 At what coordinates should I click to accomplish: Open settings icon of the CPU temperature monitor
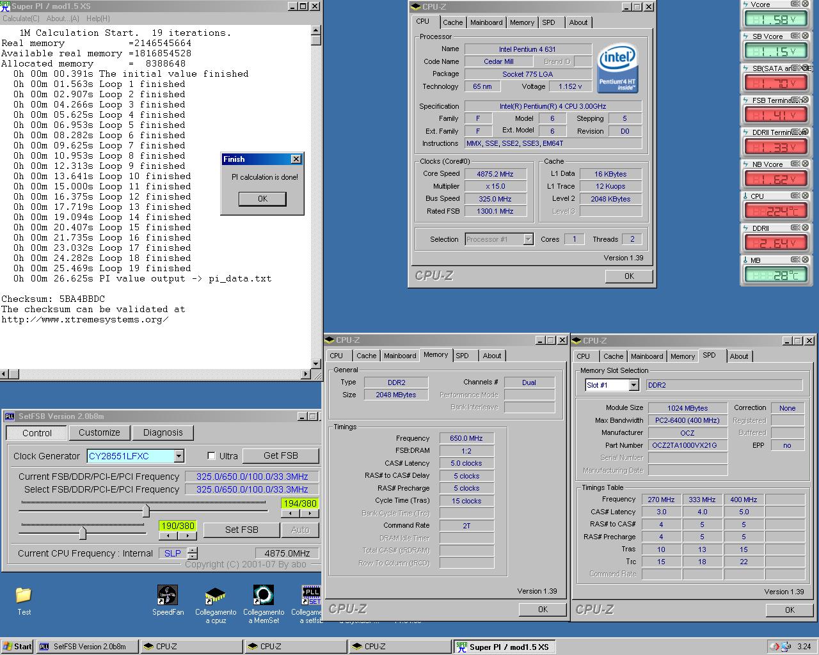[795, 196]
